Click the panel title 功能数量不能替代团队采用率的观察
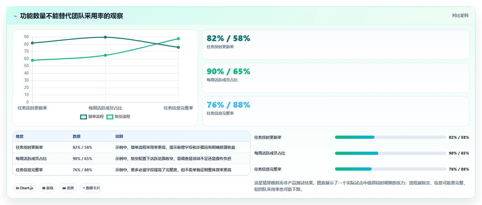The height and width of the screenshot is (205, 482). pos(71,16)
